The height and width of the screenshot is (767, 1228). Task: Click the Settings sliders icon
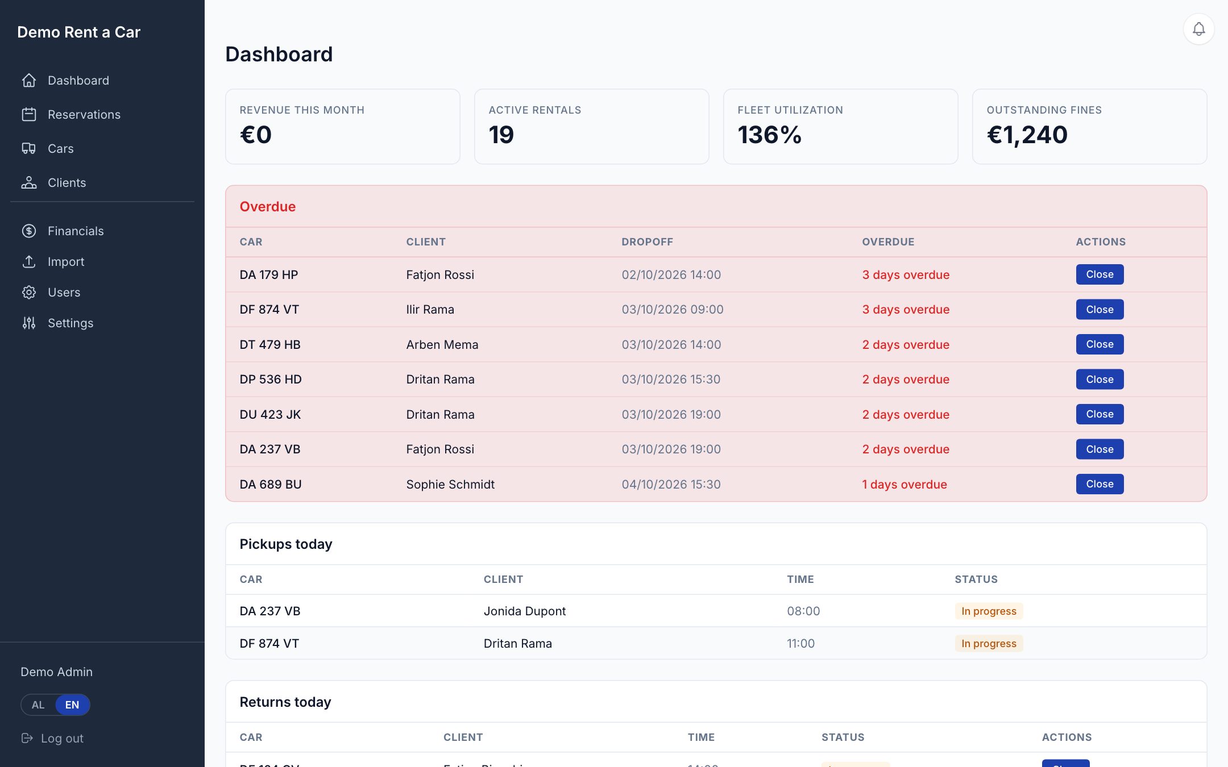point(29,323)
